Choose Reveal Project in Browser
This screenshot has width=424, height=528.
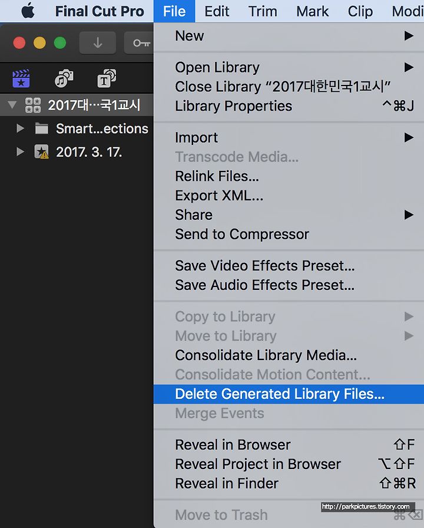tap(289, 464)
